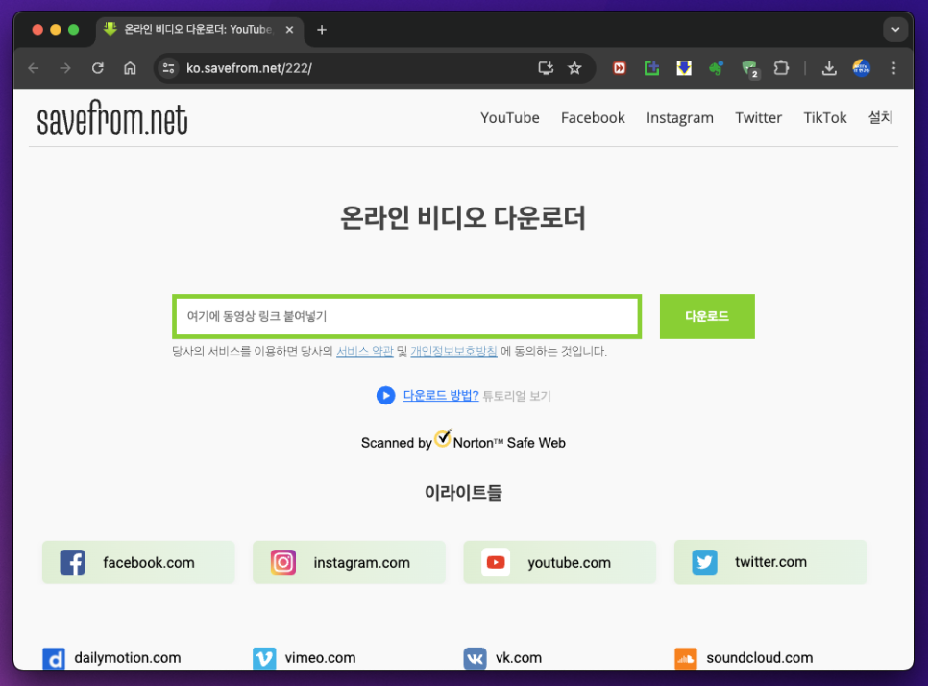Open the Chrome profile avatar

[x=861, y=68]
